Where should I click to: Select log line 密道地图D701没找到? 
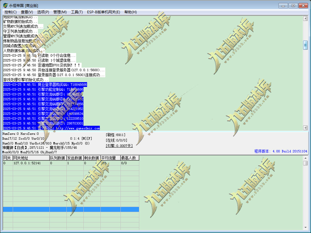point(42,65)
